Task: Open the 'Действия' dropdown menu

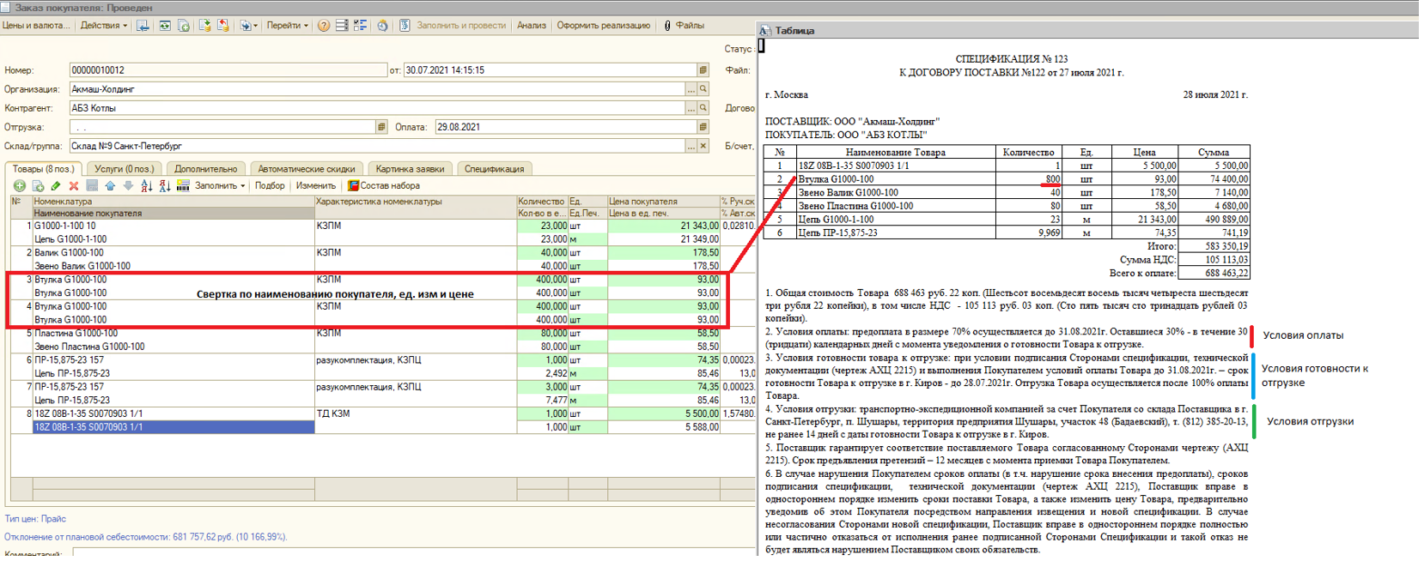Action: [x=103, y=26]
